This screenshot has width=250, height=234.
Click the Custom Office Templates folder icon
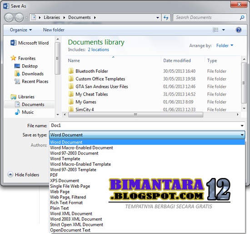[71, 79]
